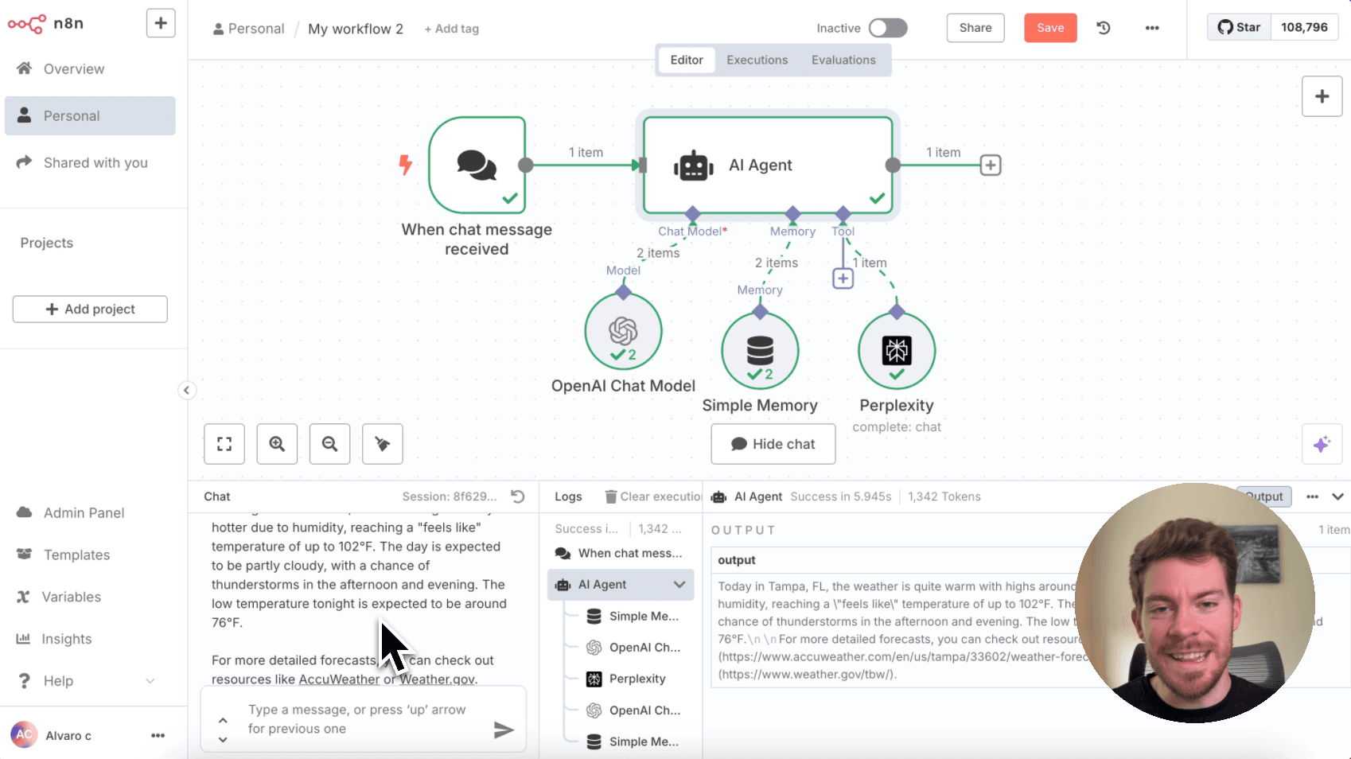Click plus connector under Tool
The height and width of the screenshot is (759, 1351).
(843, 278)
